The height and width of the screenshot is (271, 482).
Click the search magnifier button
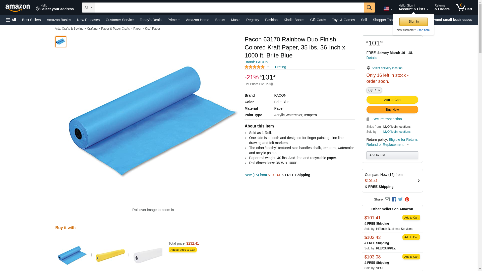[369, 8]
